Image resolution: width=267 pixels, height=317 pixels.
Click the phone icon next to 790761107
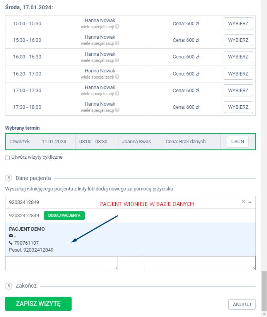coord(11,243)
